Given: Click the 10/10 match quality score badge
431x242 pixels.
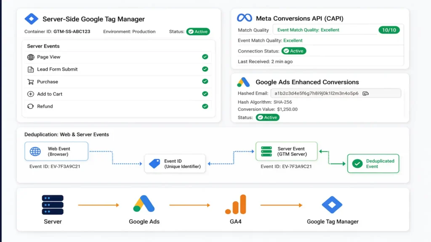Looking at the screenshot, I should (x=389, y=30).
